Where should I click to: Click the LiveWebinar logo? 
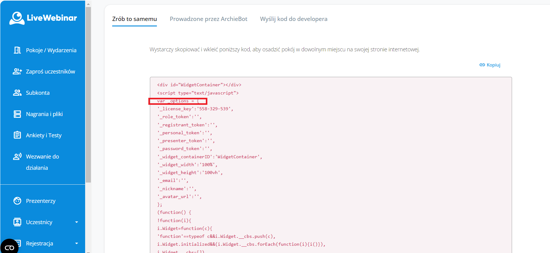click(x=43, y=18)
